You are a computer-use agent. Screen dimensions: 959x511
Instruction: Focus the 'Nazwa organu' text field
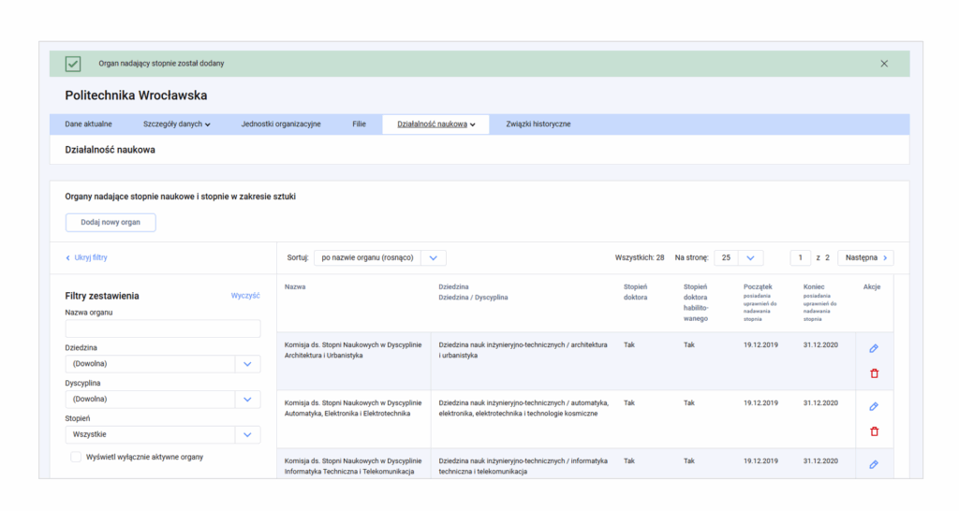click(x=163, y=328)
